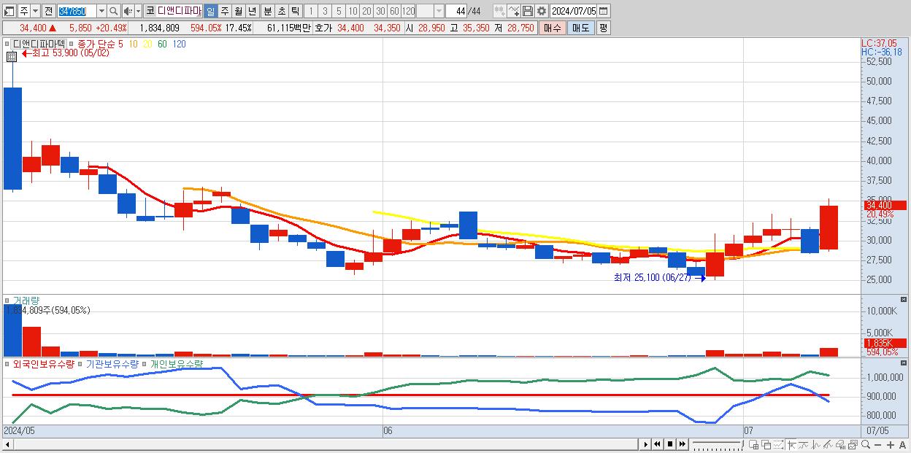Screen dimensions: 911x453
Task: Click the stacked chart image icon at bottom
Action: tap(853, 445)
